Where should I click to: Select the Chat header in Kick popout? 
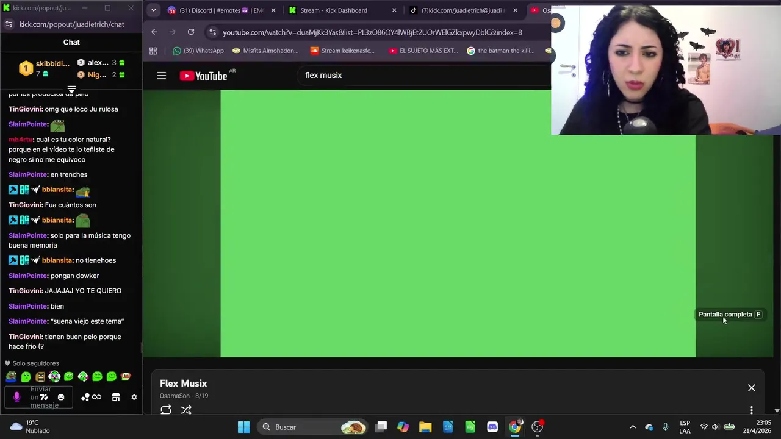(71, 42)
